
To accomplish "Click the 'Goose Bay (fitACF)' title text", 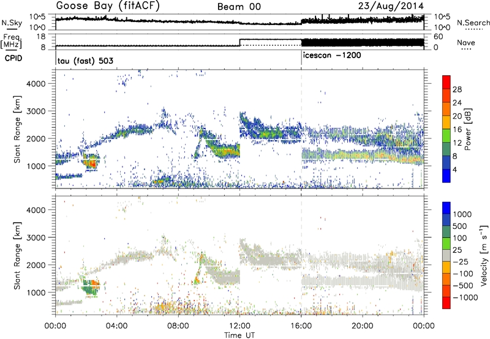I will [x=108, y=6].
